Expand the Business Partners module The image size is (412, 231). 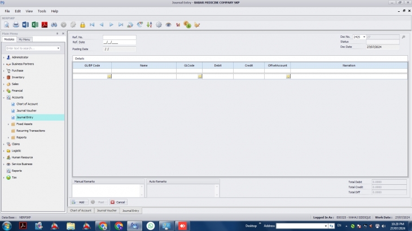click(x=4, y=64)
